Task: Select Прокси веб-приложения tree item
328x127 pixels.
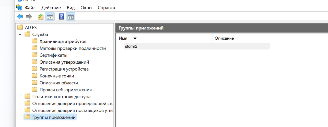Action: [65, 90]
